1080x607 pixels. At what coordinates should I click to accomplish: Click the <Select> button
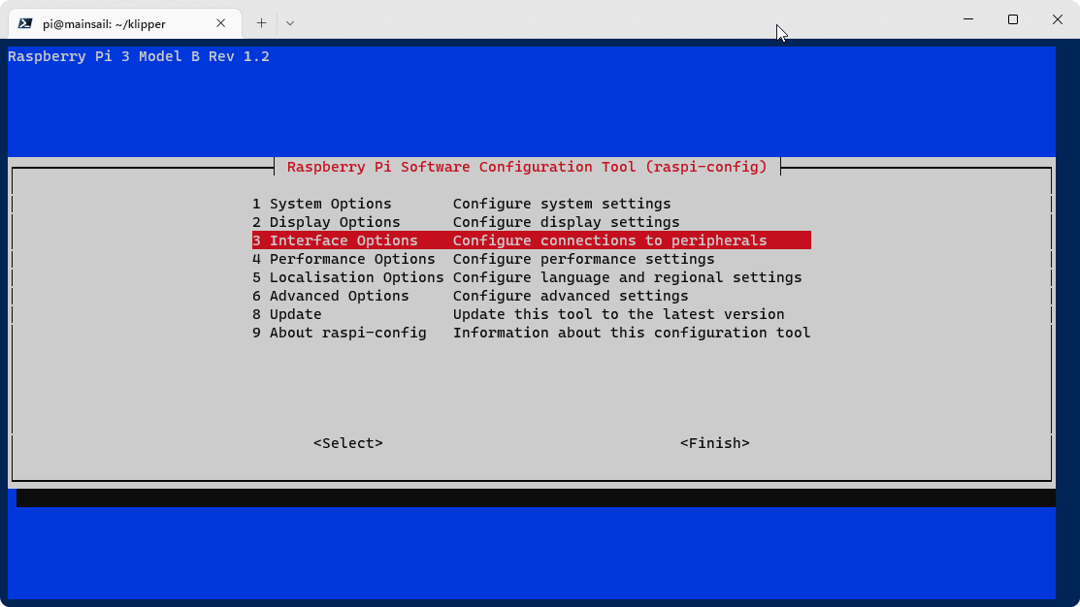pos(347,443)
